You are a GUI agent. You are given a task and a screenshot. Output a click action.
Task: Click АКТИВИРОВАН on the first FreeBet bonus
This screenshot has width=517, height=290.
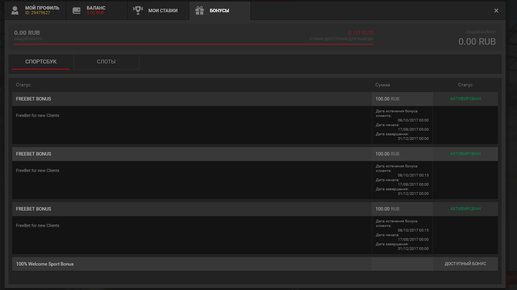click(465, 99)
